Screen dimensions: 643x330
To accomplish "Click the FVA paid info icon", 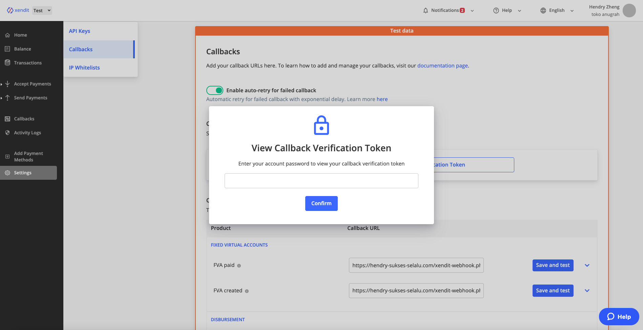I will (x=239, y=266).
